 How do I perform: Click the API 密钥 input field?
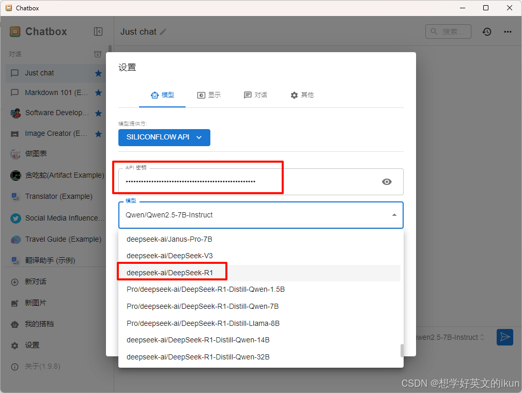pos(260,182)
